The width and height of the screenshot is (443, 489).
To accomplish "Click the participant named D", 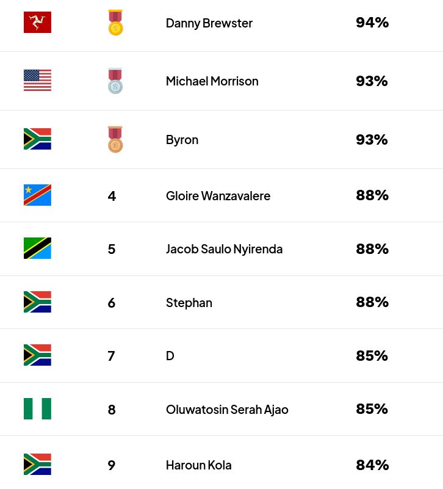I will [x=170, y=356].
